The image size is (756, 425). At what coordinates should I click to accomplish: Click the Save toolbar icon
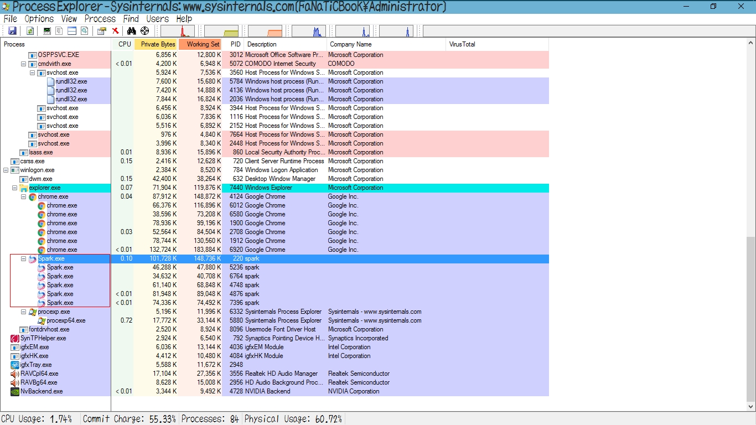(x=12, y=31)
